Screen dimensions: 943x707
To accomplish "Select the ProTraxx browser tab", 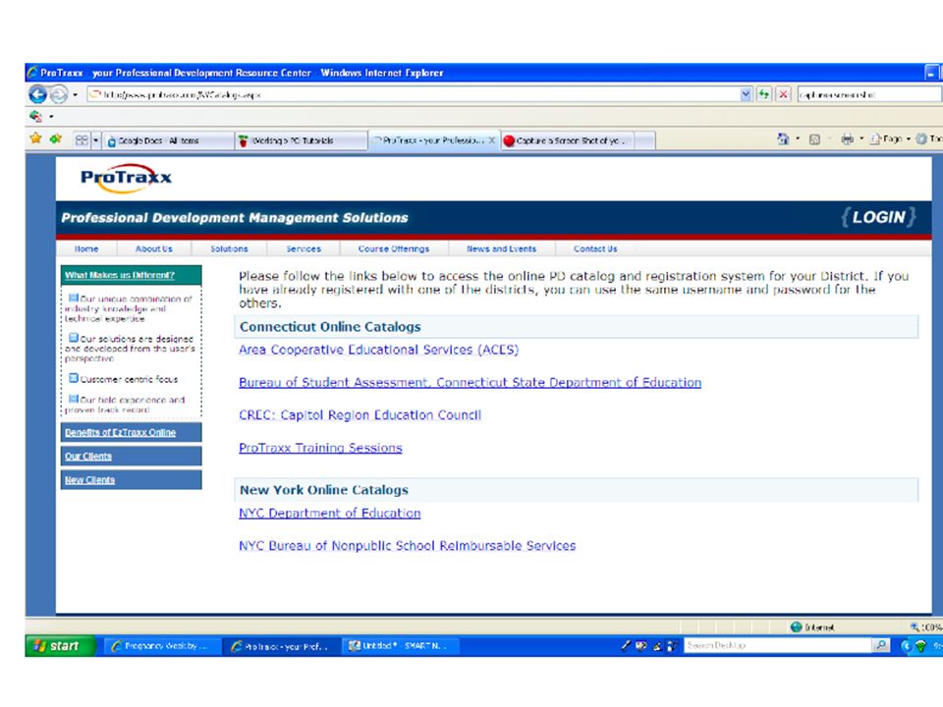I will point(428,140).
